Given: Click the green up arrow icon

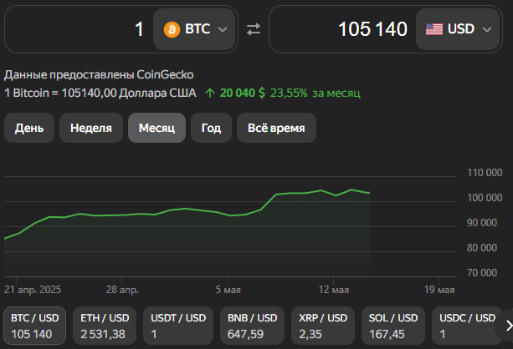Looking at the screenshot, I should click(210, 93).
